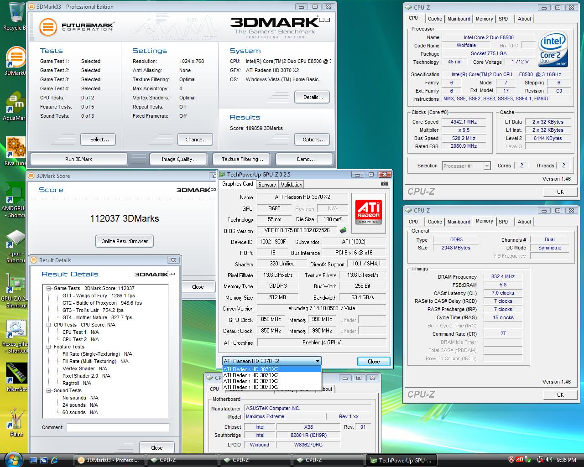Screen dimensions: 584x467
Task: Select the GT4 - Mother Nature row
Action: tap(97, 317)
